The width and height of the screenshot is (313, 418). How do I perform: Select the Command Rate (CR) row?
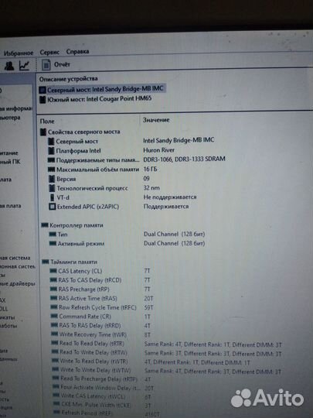[85, 317]
